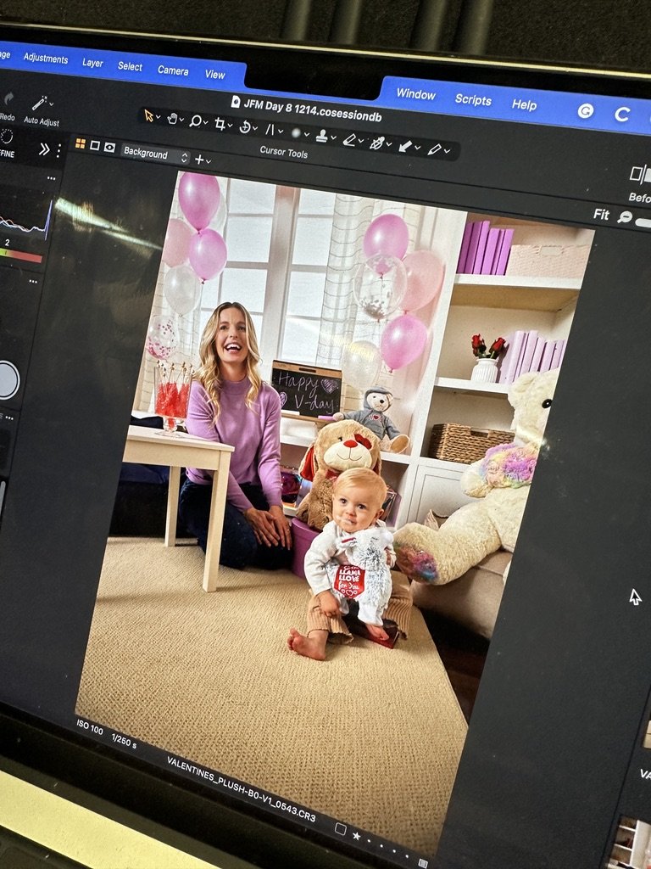This screenshot has height=869, width=651.
Task: Select the Draw mask brush tool
Action: [349, 140]
